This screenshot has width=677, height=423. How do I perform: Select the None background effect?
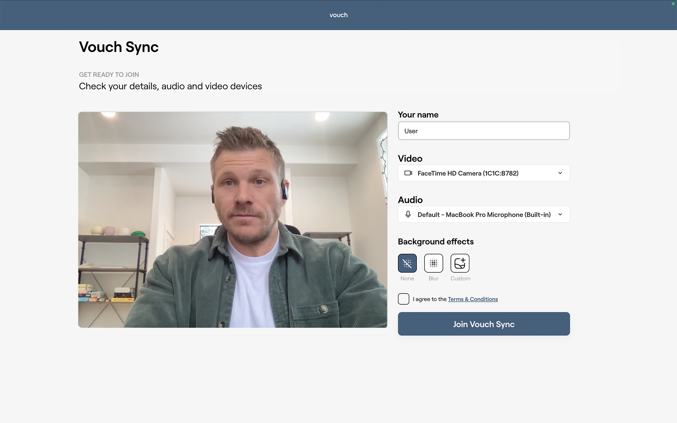point(407,263)
